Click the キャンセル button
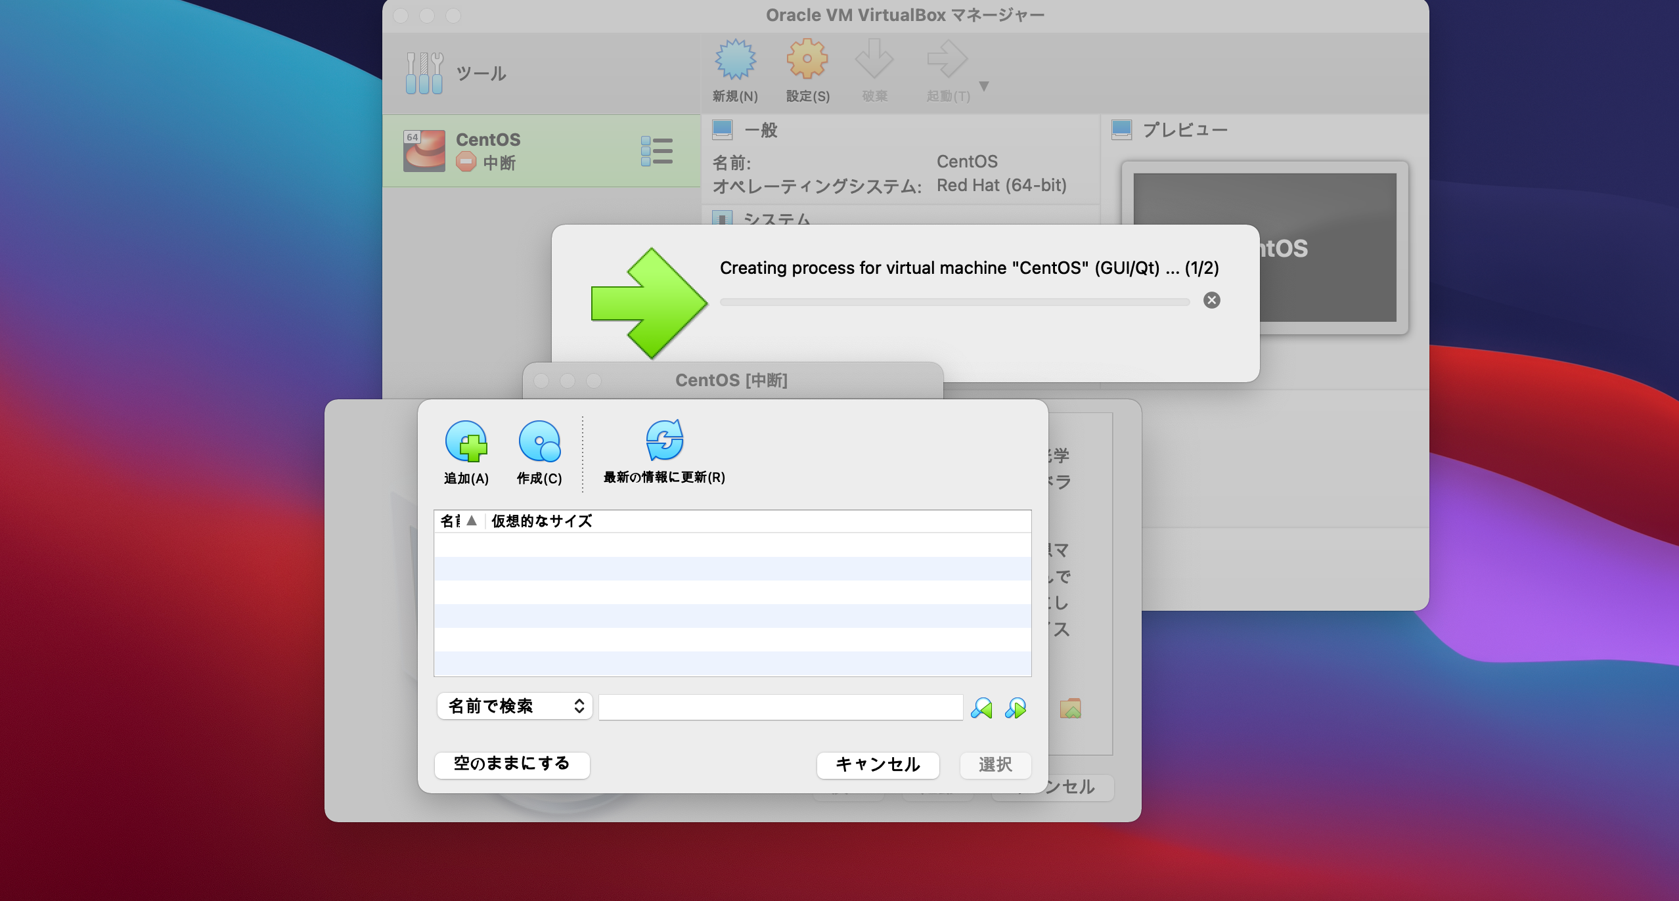This screenshot has width=1679, height=901. 877,764
